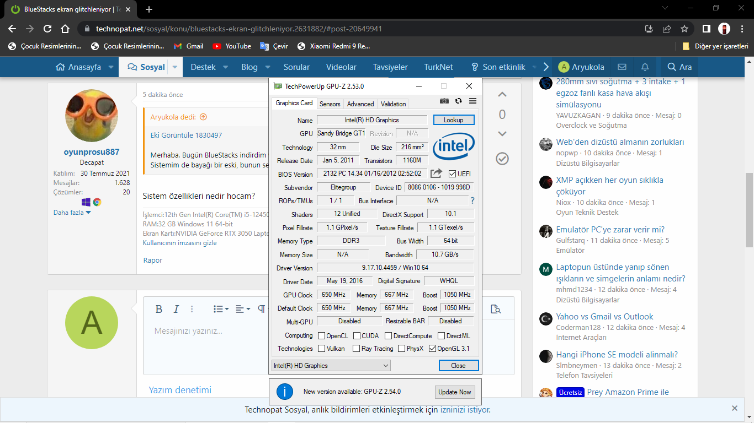The height and width of the screenshot is (423, 754).
Task: Expand the Blog menu arrow
Action: [267, 67]
